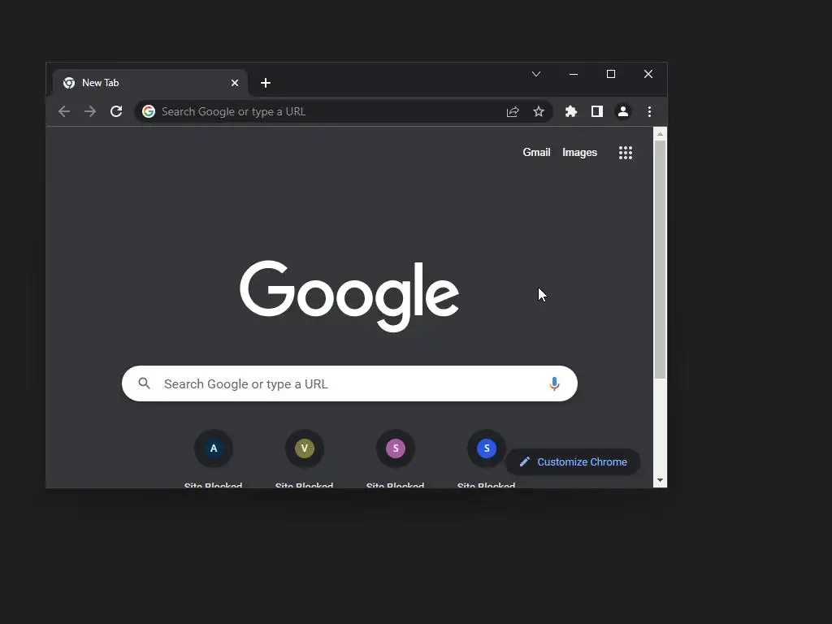Open the Gmail link
The image size is (832, 624).
536,152
